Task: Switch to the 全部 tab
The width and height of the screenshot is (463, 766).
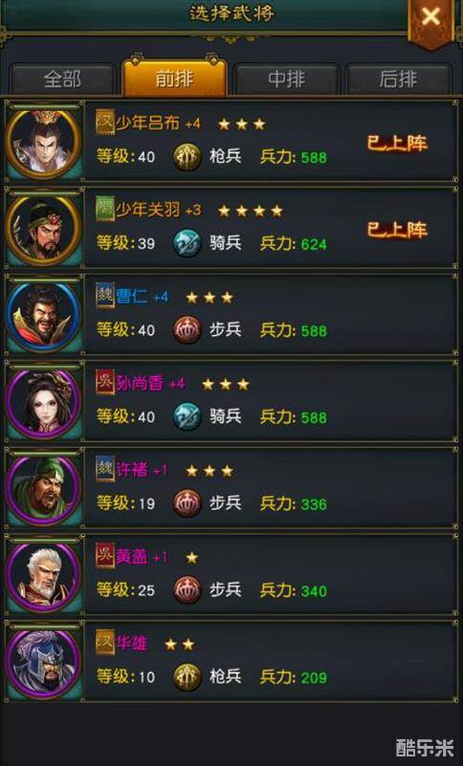Action: click(x=62, y=79)
